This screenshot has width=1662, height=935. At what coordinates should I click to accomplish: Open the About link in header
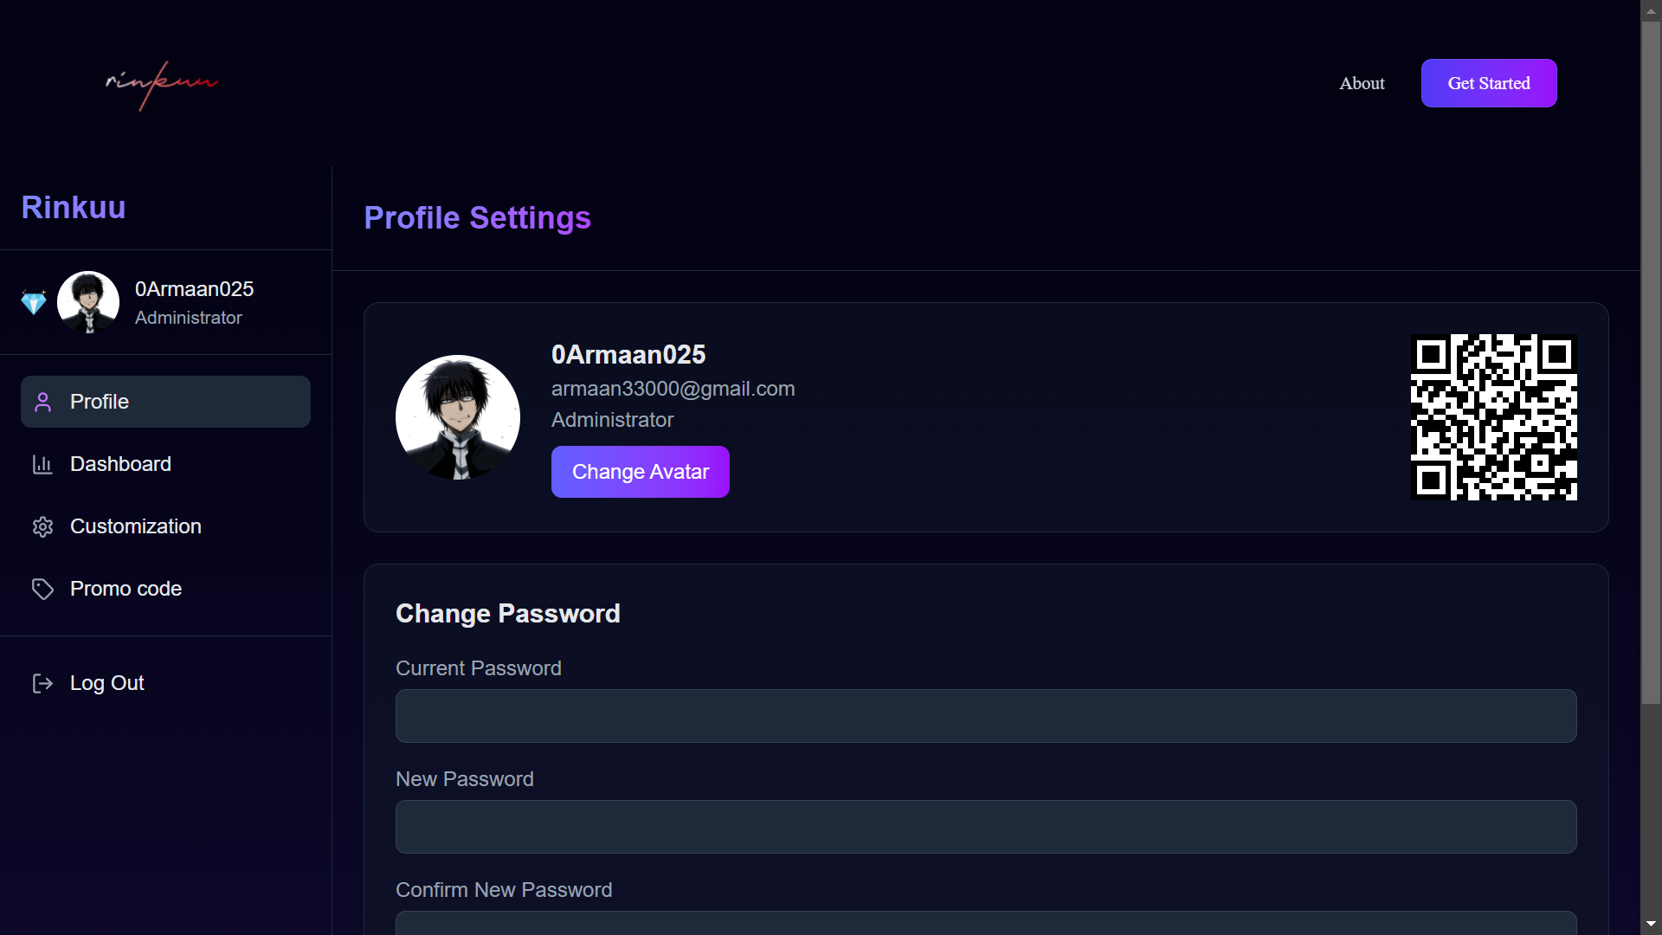1362,83
